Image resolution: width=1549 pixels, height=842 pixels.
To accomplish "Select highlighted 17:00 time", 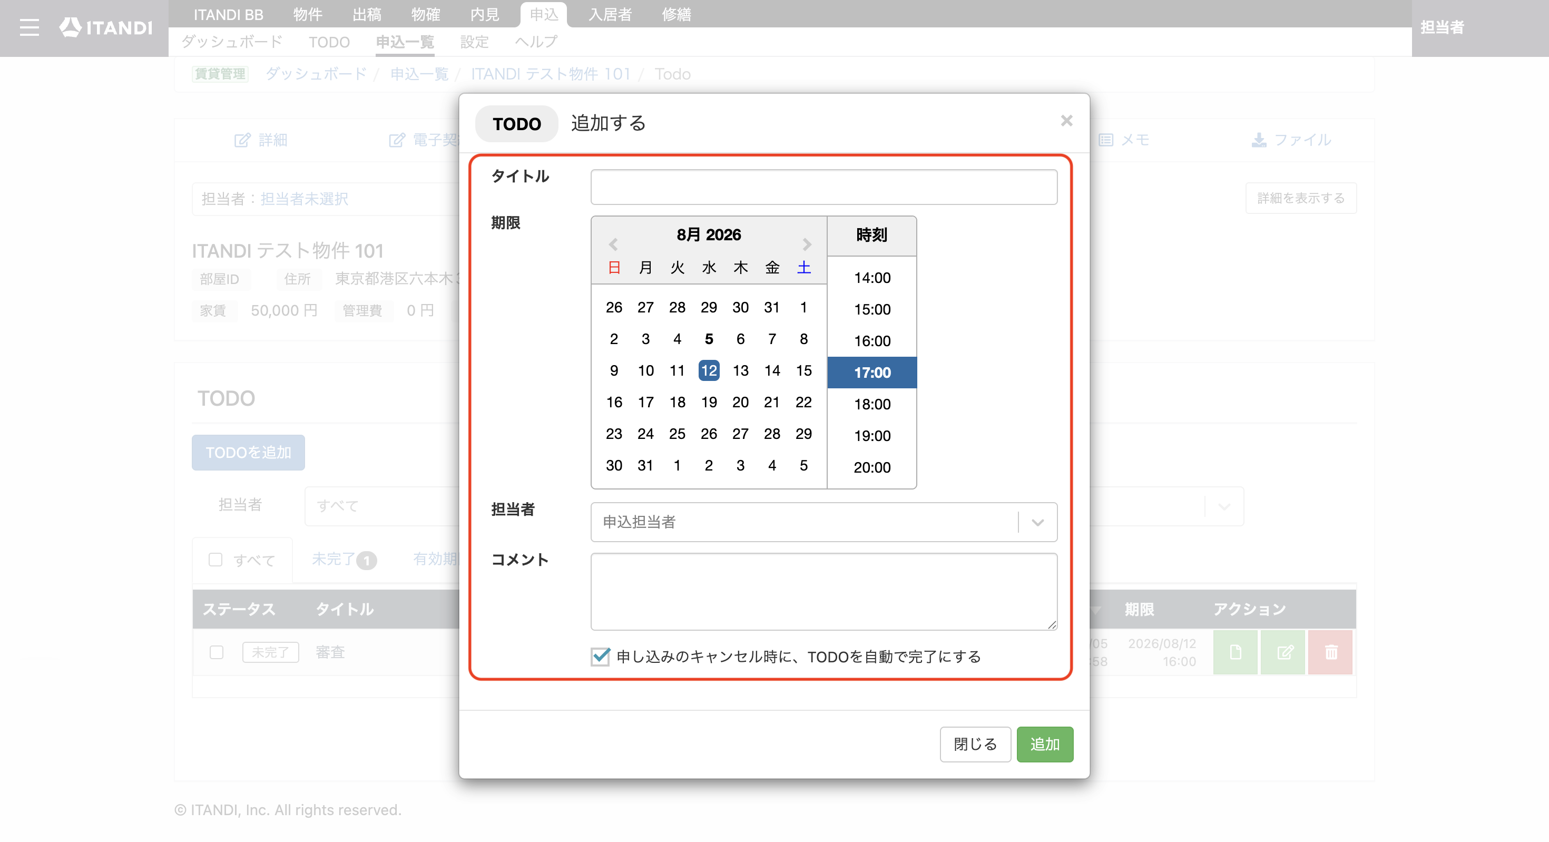I will click(872, 373).
